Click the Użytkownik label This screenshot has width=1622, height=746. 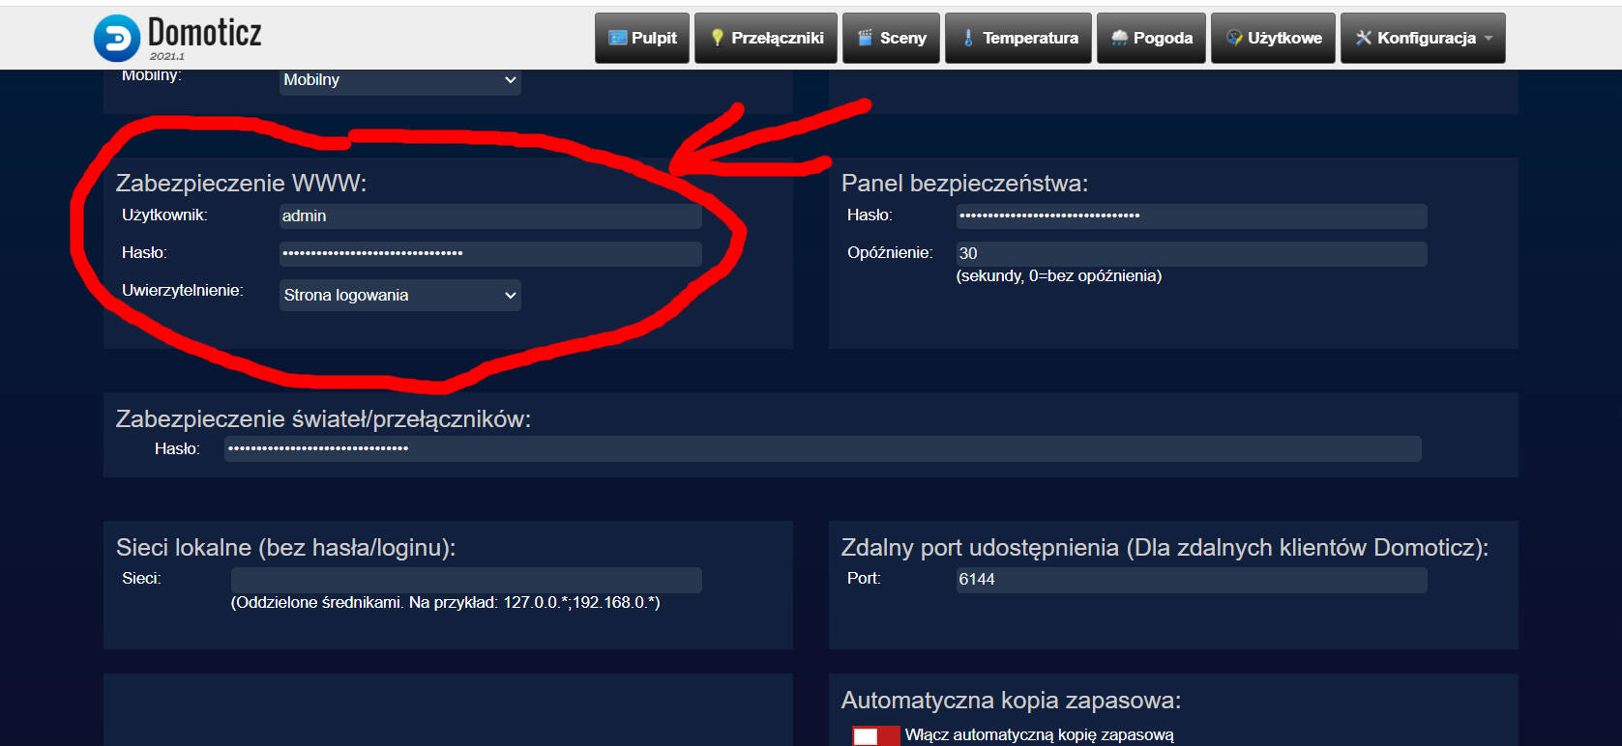(x=165, y=215)
